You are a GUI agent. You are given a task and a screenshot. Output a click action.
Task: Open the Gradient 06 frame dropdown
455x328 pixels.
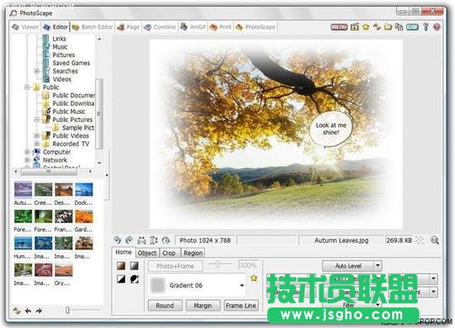[x=242, y=285]
